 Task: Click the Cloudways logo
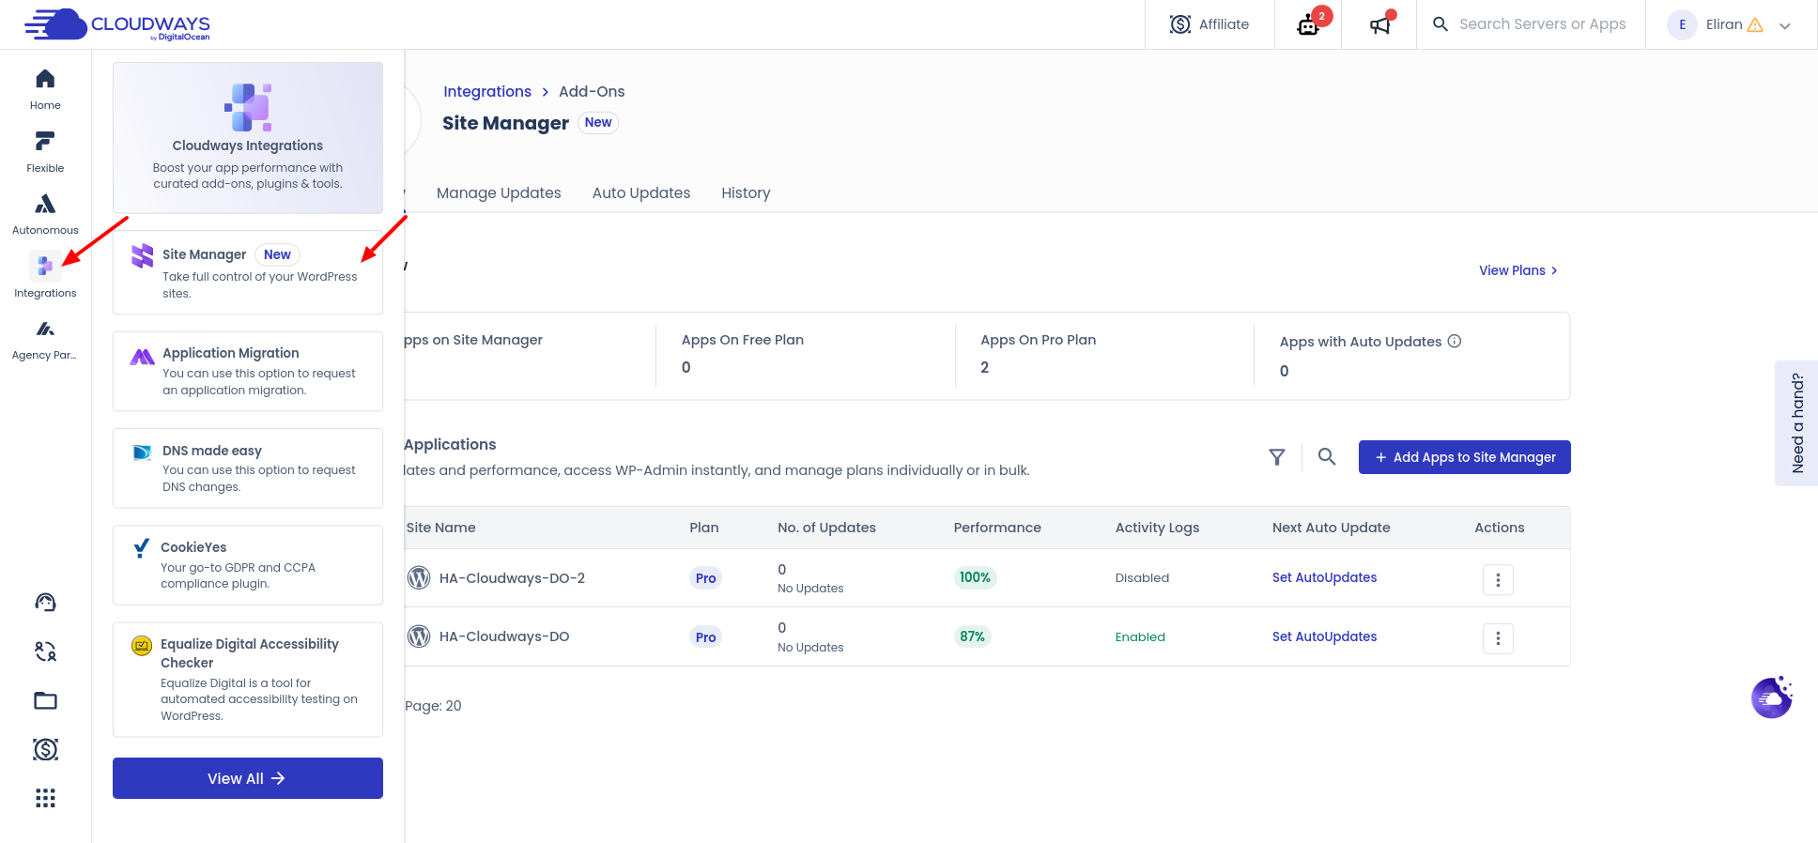tap(117, 24)
